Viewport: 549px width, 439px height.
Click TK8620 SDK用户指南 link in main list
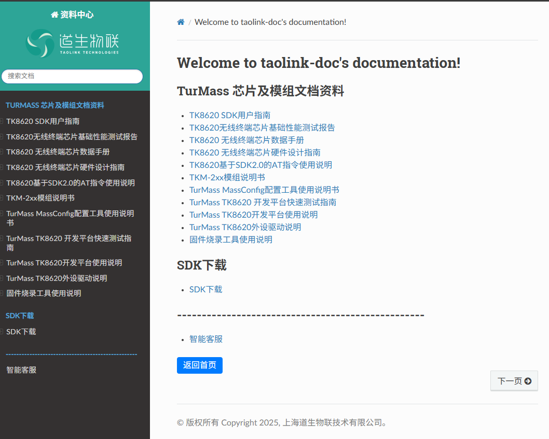point(230,115)
